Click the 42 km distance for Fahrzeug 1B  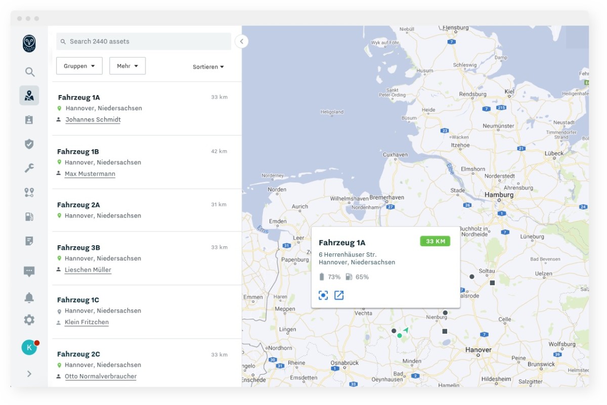tap(219, 151)
